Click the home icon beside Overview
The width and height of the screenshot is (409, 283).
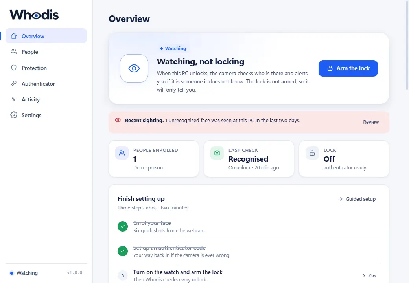[14, 36]
